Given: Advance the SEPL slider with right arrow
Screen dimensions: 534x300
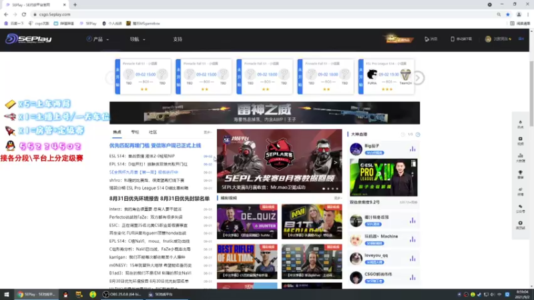Looking at the screenshot, I should pyautogui.click(x=336, y=162).
